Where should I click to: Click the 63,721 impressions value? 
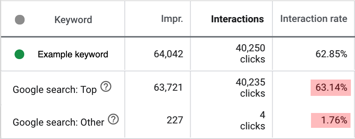point(168,87)
